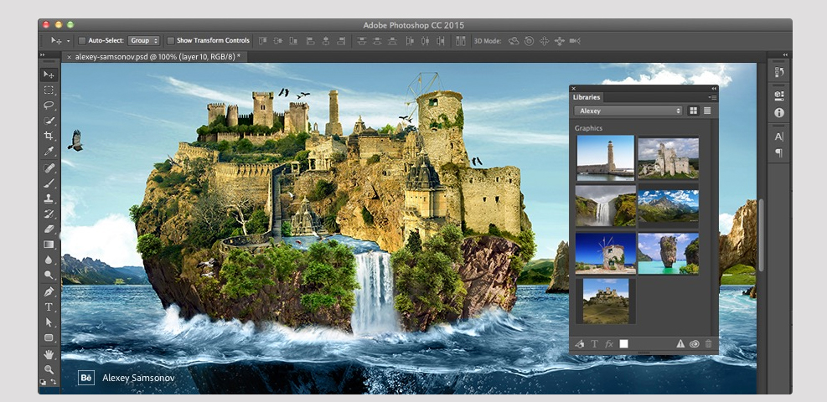Open the Auto-Select Group dropdown
827x402 pixels.
pyautogui.click(x=143, y=40)
